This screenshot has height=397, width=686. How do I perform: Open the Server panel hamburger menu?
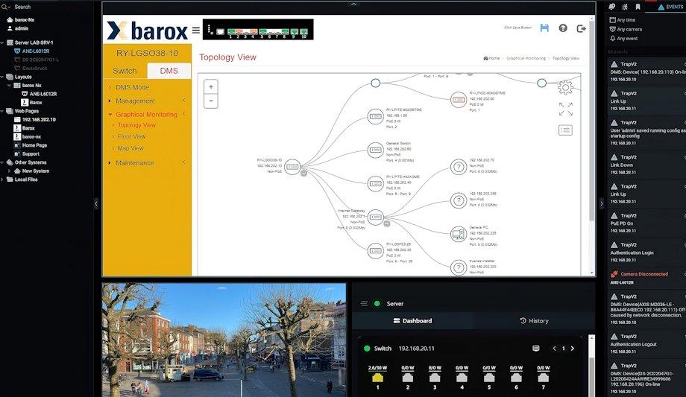tap(364, 303)
